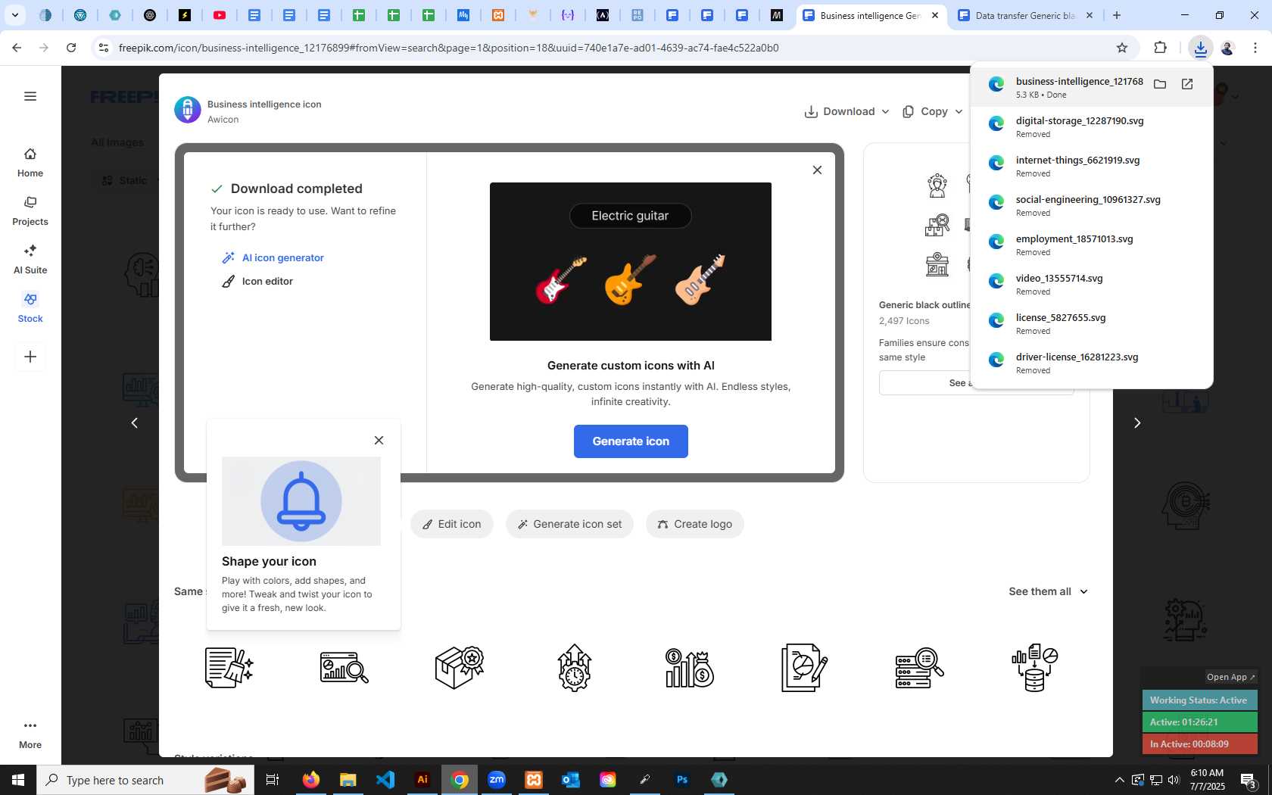Click Awicon author name

click(x=223, y=119)
